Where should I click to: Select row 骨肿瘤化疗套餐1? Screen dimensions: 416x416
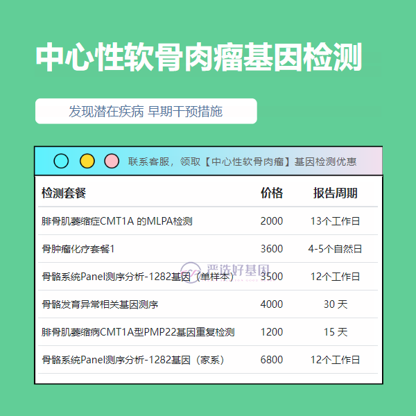[208, 249]
